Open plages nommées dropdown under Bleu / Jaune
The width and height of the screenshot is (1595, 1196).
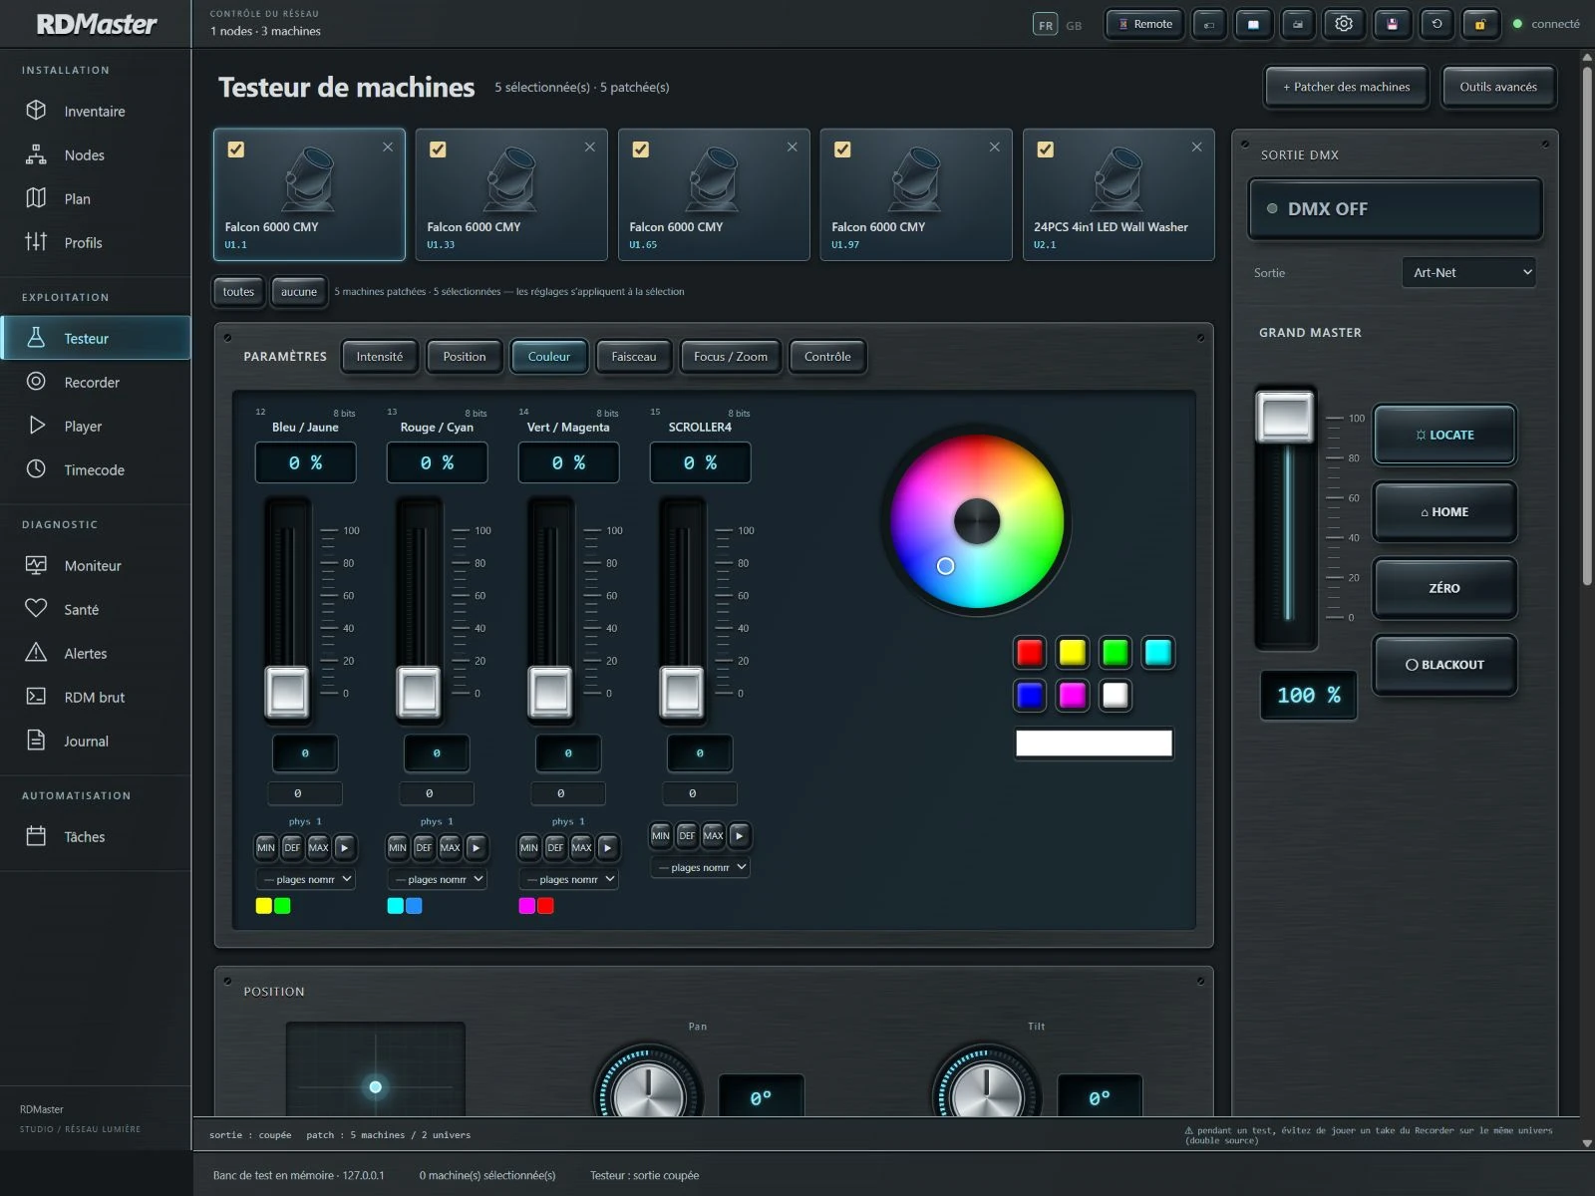coord(306,879)
